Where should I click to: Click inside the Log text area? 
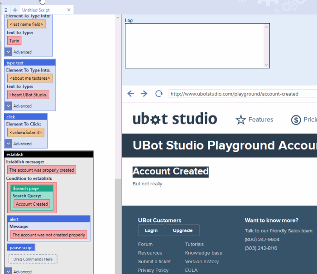[x=194, y=46]
